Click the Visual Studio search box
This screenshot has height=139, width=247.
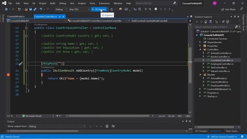(x=156, y=3)
